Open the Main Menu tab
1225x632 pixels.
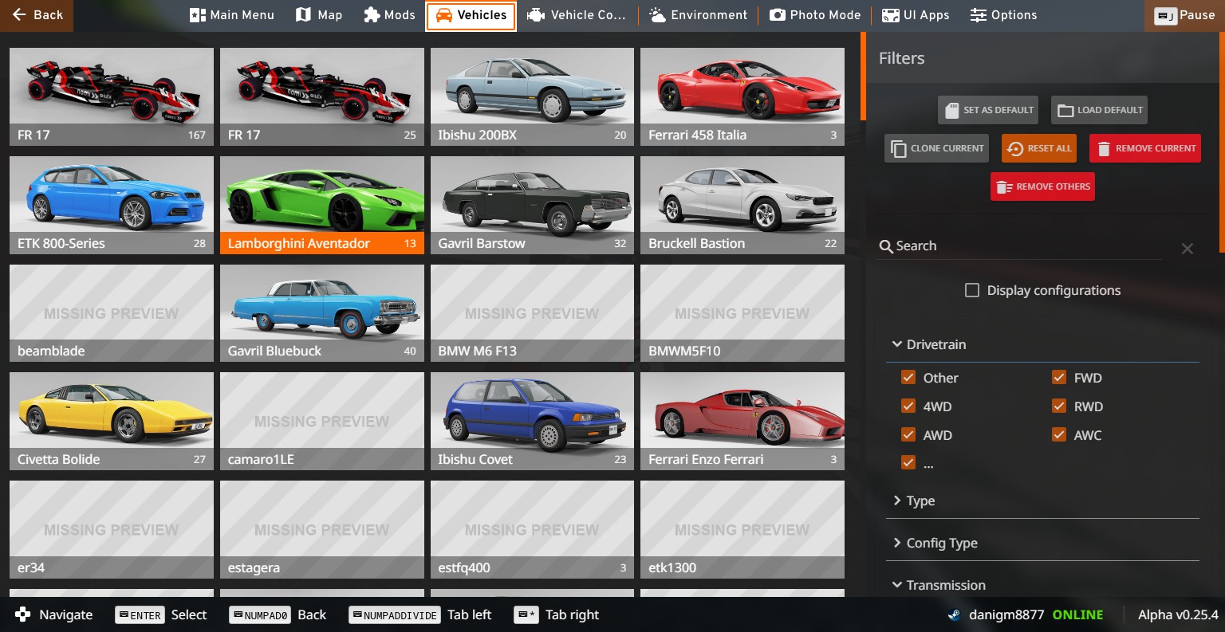[x=232, y=15]
